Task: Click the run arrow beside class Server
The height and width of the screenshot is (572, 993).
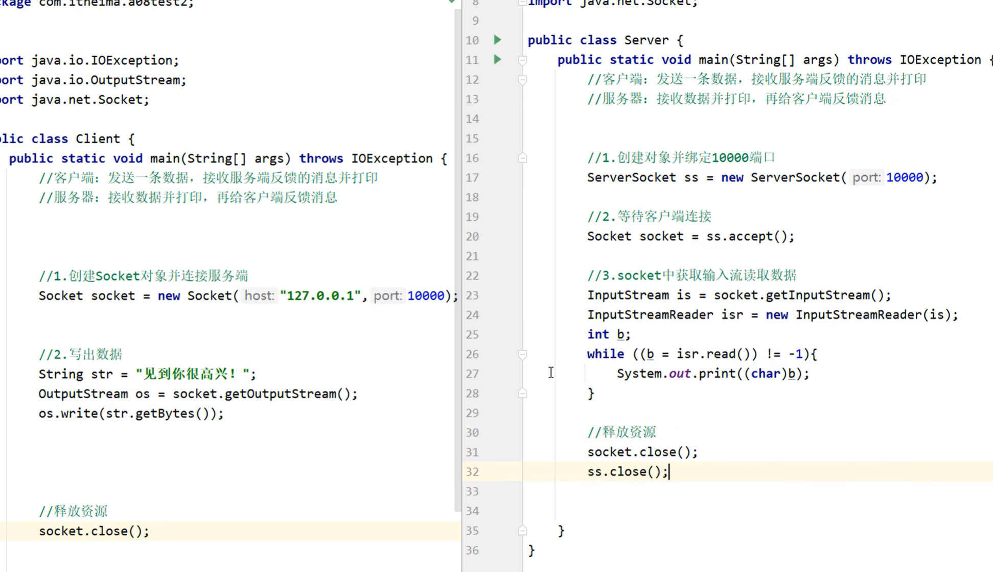Action: click(x=497, y=40)
